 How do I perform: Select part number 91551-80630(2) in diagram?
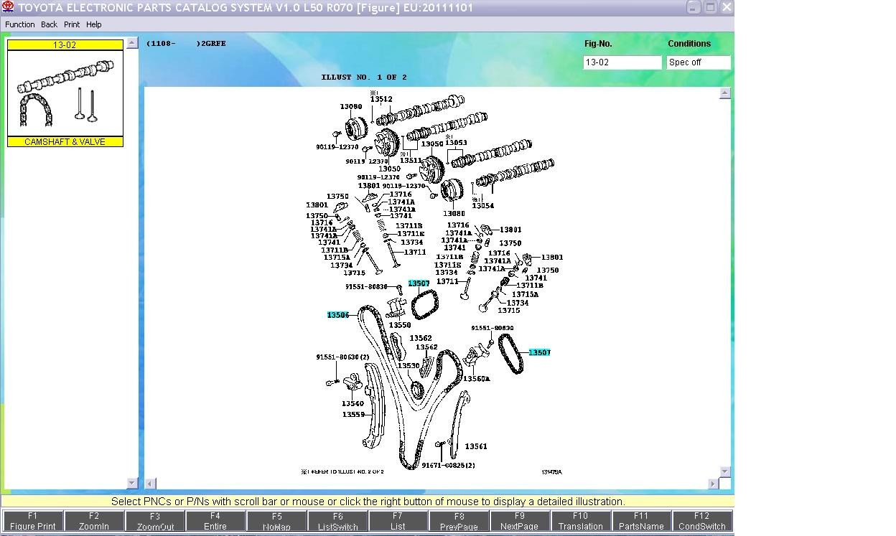(x=342, y=357)
